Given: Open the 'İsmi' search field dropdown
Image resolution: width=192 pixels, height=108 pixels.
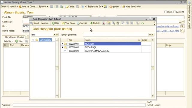Looking at the screenshot, I should pyautogui.click(x=54, y=35).
